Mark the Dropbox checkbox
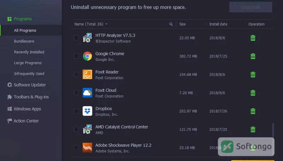Viewport: 283px width, 161px height. [76, 111]
